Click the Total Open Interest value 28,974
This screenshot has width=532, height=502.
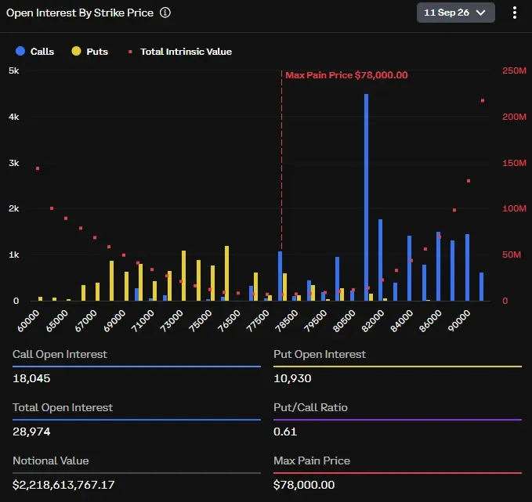point(31,432)
